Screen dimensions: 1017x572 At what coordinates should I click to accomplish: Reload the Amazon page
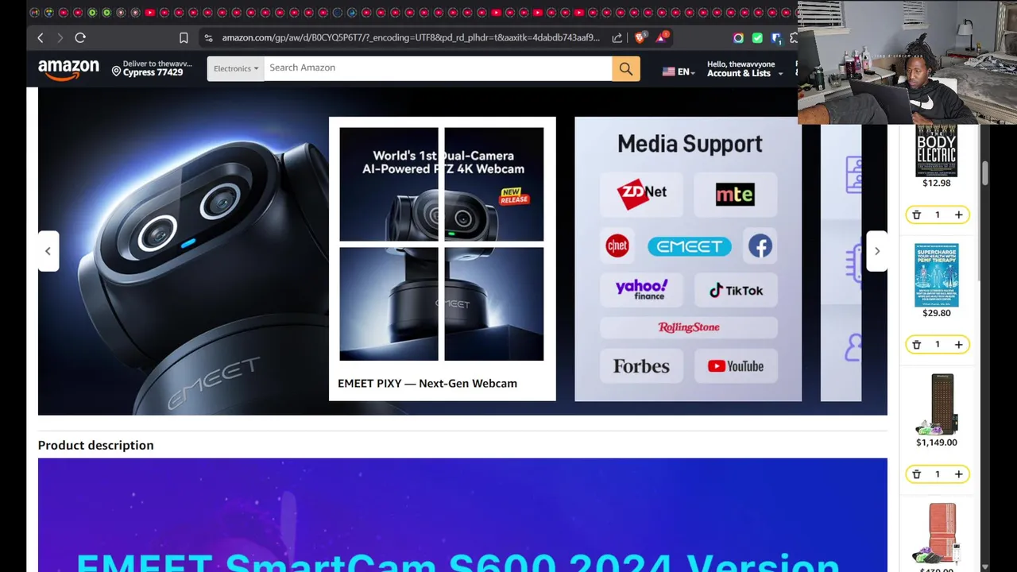[80, 37]
